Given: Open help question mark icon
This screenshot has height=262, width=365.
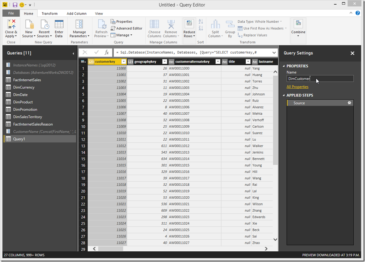Looking at the screenshot, I should (358, 13).
